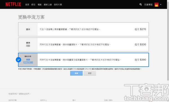The height and width of the screenshot is (102, 169).
Task: Go to 首頁 in the nav bar
Action: click(x=27, y=4)
